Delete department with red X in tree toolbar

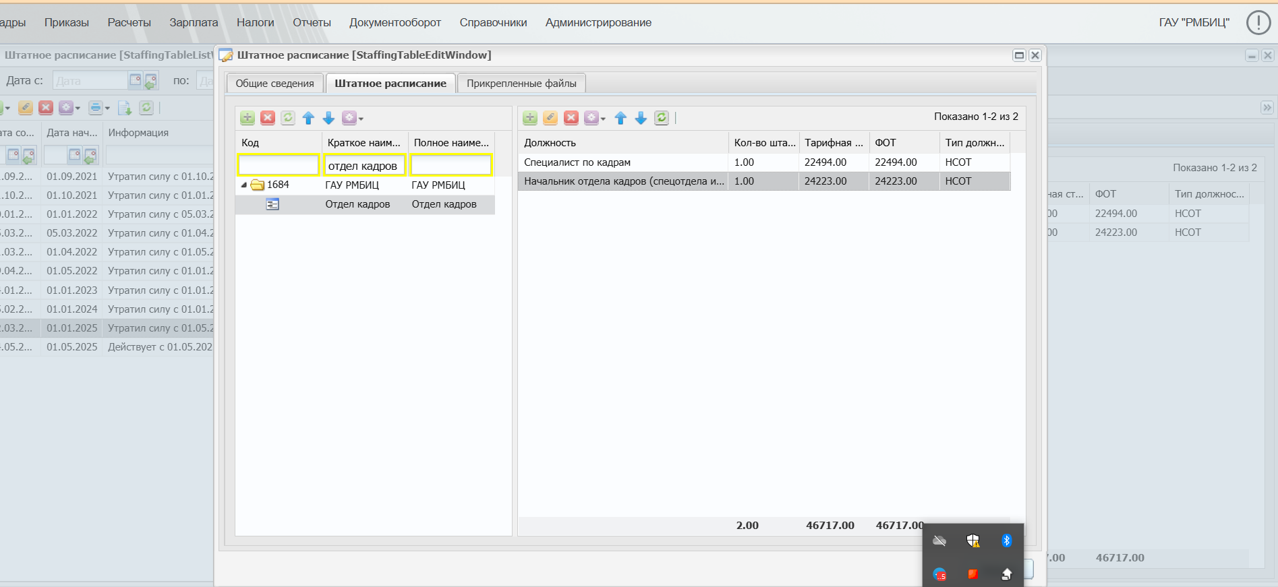[268, 118]
